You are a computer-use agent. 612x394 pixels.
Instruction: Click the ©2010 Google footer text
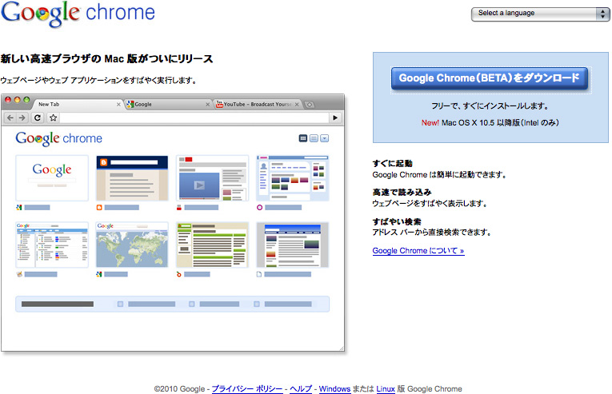click(179, 389)
